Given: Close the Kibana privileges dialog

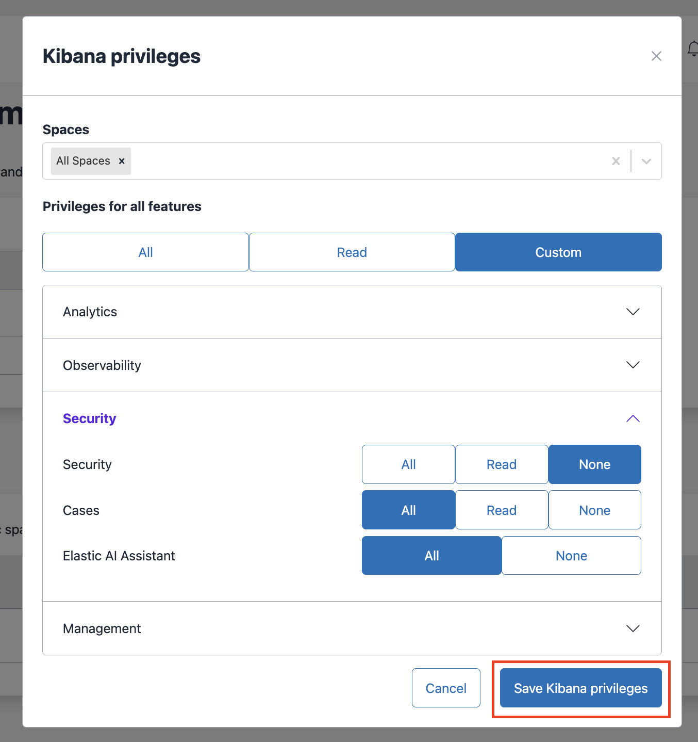Looking at the screenshot, I should pyautogui.click(x=656, y=56).
